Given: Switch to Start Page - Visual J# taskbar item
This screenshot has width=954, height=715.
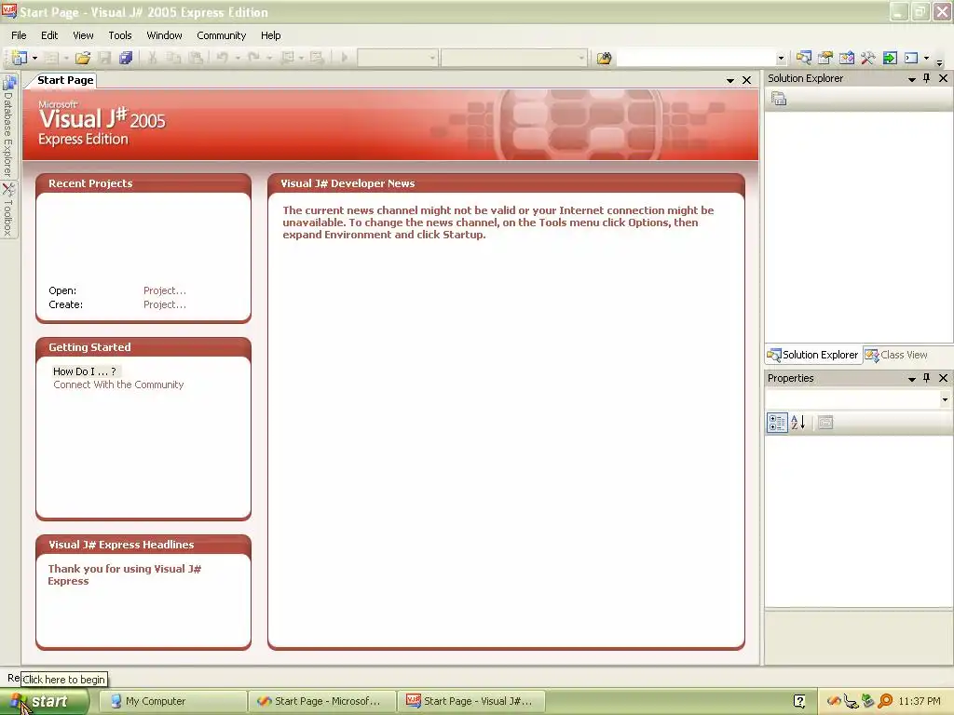Looking at the screenshot, I should point(470,701).
